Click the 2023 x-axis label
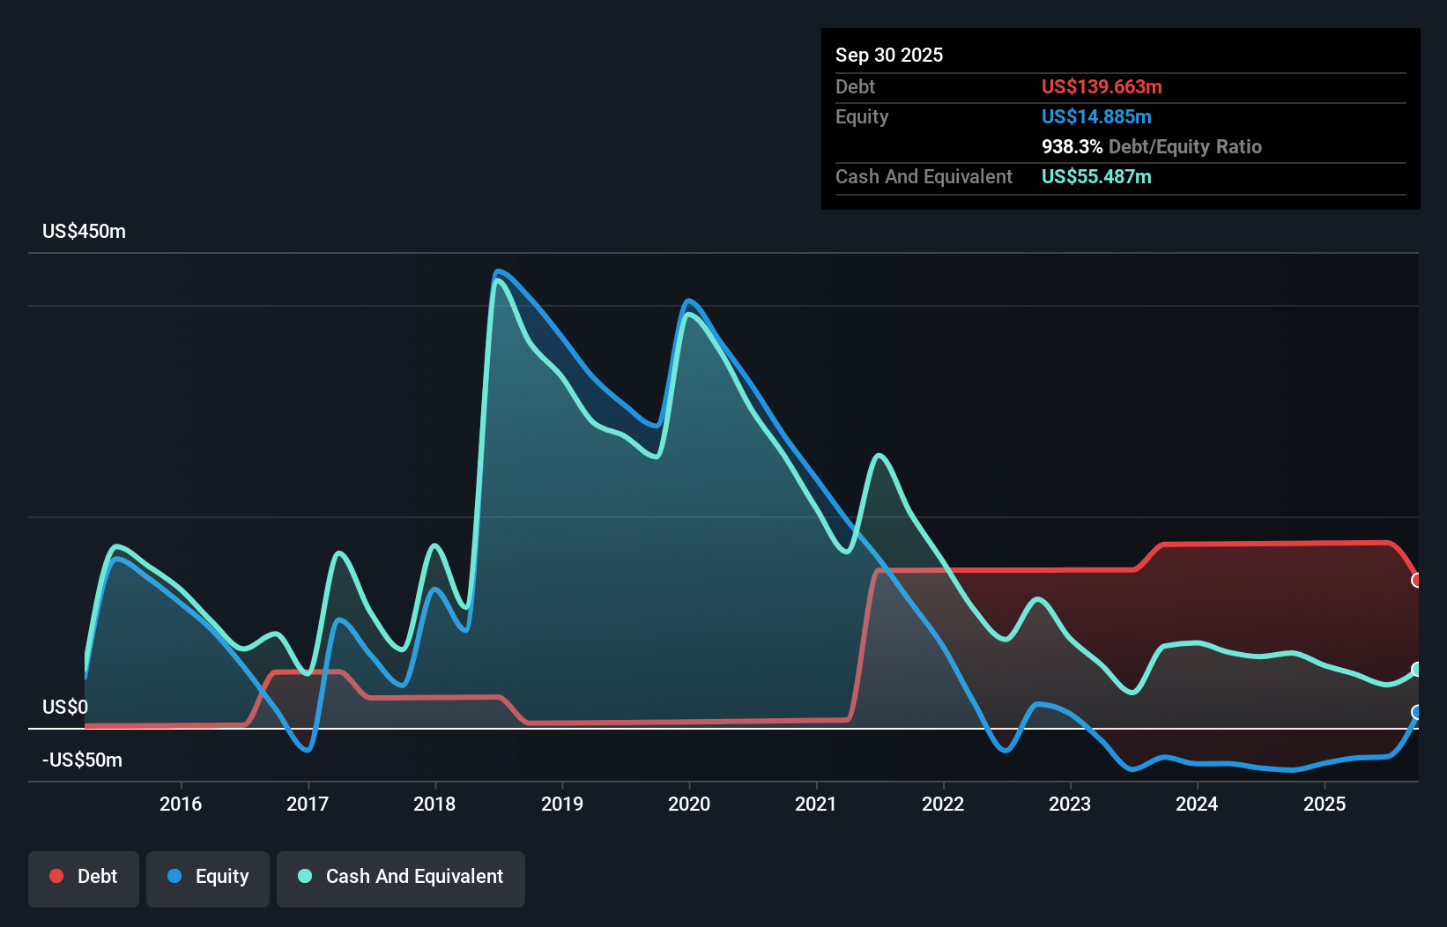Viewport: 1447px width, 927px height. pos(1070,804)
